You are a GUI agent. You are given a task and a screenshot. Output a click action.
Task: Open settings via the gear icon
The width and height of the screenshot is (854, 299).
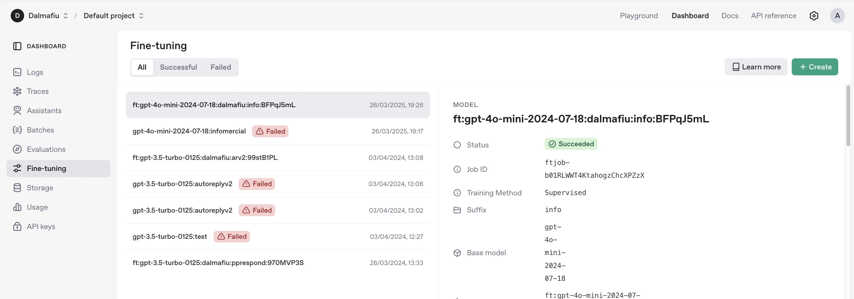(x=814, y=15)
